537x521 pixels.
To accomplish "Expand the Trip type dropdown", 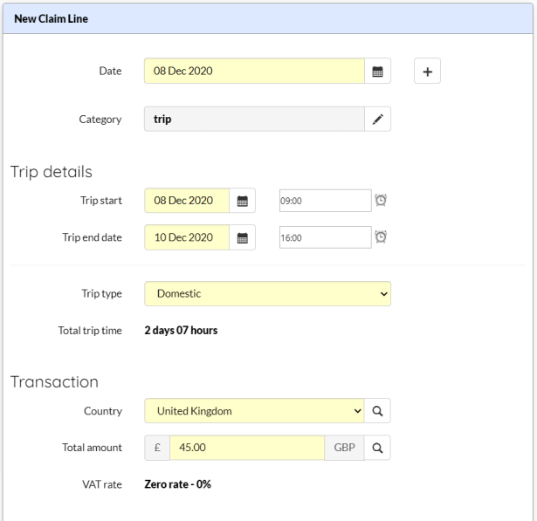I will [267, 294].
